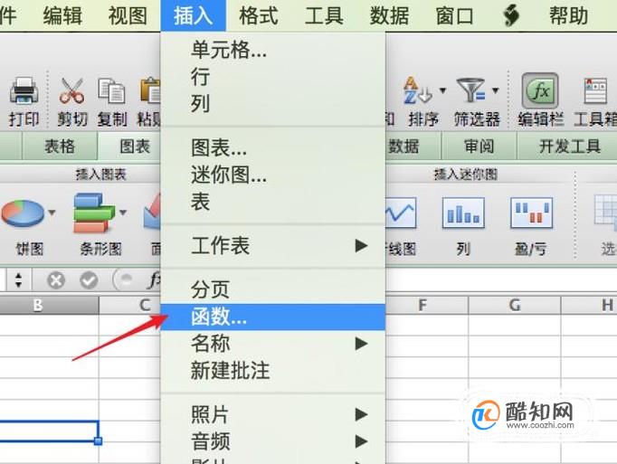Click the Filter (筛选器) funnel icon
This screenshot has height=464, width=617.
(x=470, y=90)
